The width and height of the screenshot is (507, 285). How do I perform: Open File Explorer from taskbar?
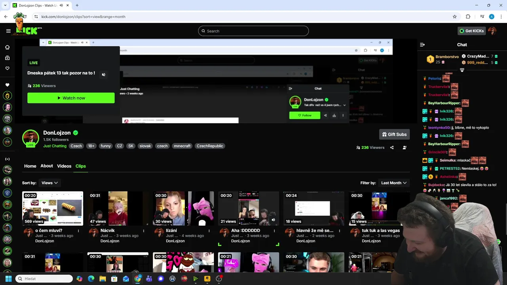click(103, 279)
